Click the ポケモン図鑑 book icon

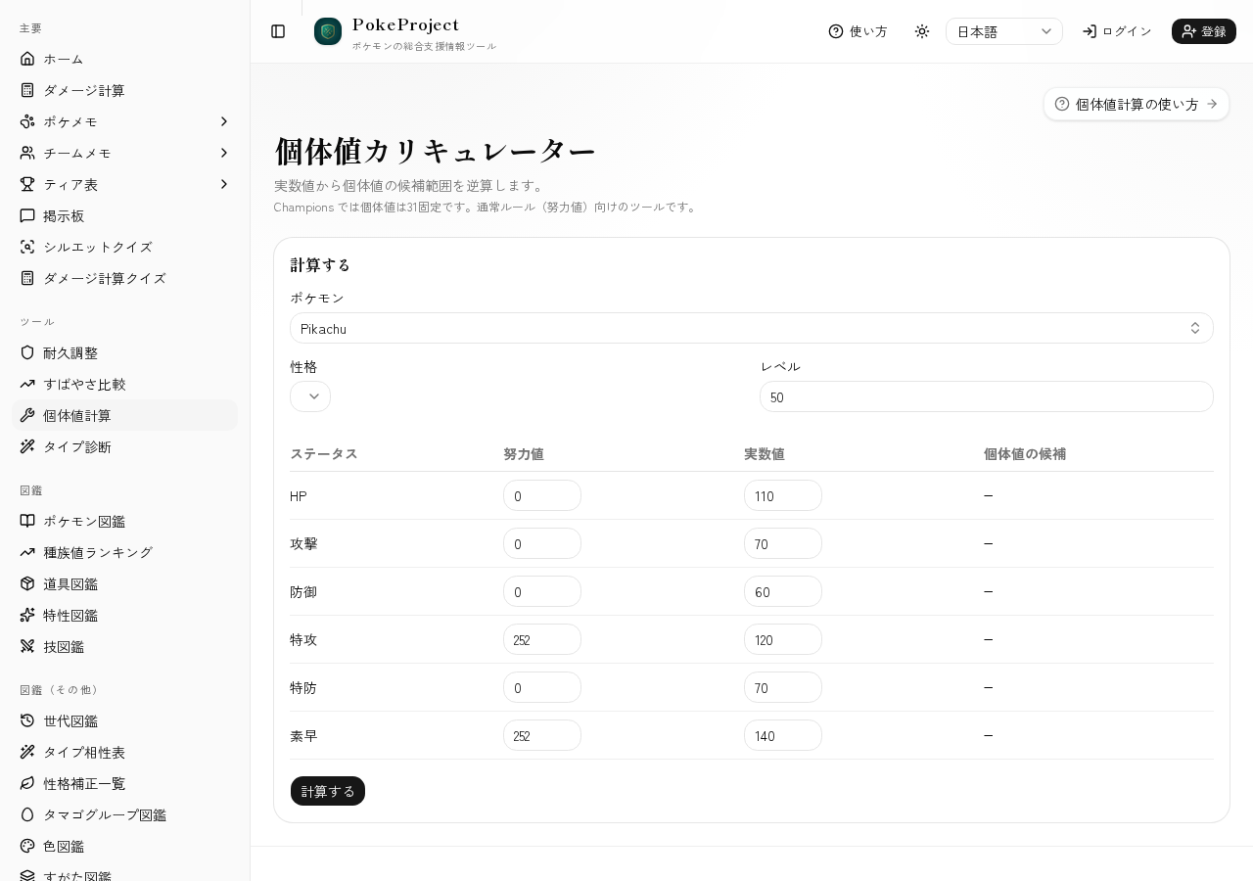[27, 521]
